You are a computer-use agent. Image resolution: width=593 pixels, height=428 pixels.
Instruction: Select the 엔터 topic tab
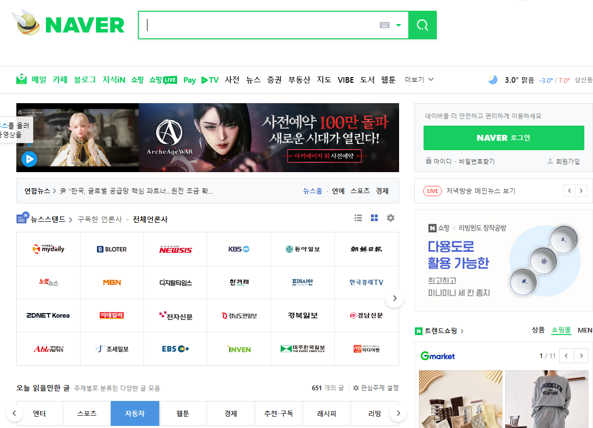[39, 414]
